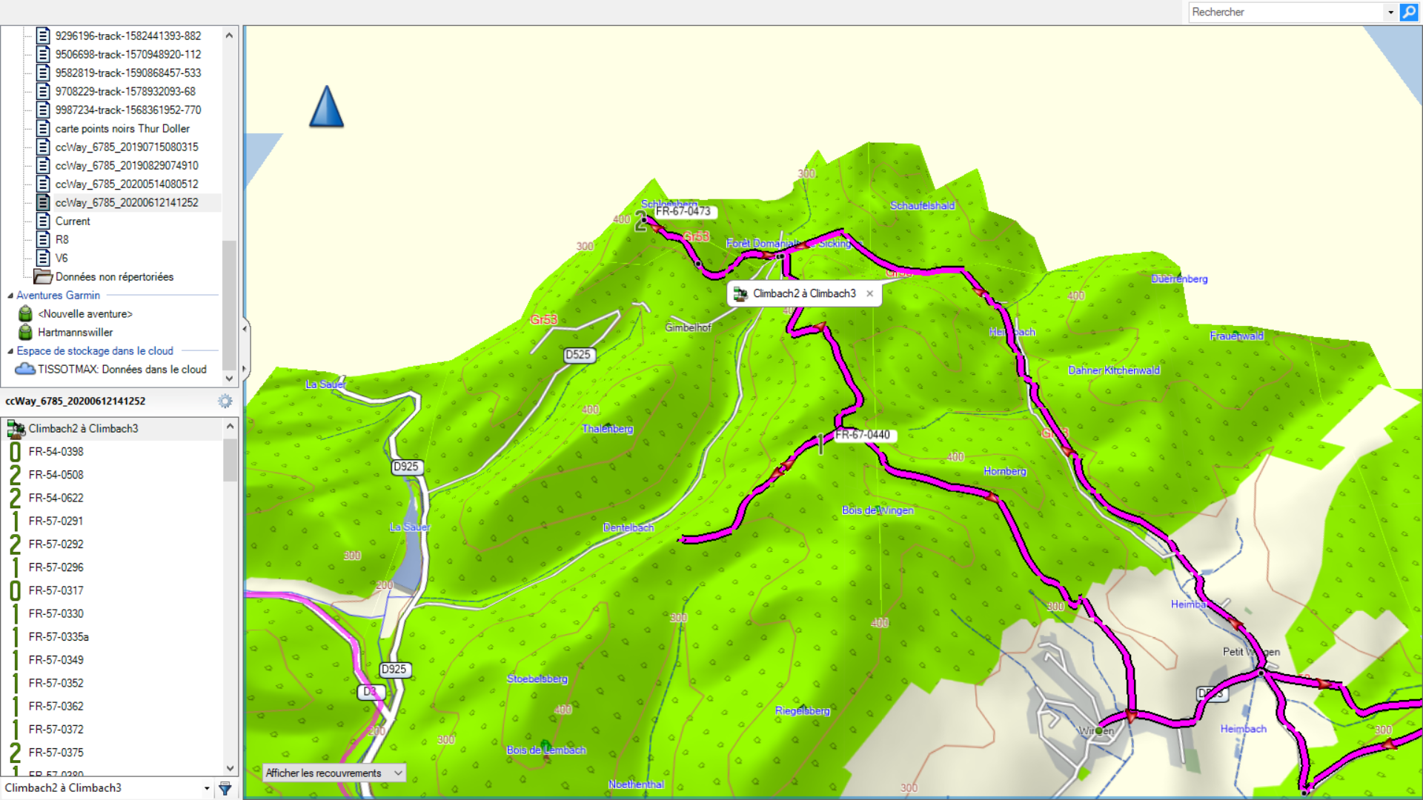The height and width of the screenshot is (800, 1423).
Task: Click the FR-67-0440 waypoint label on map
Action: click(x=862, y=435)
